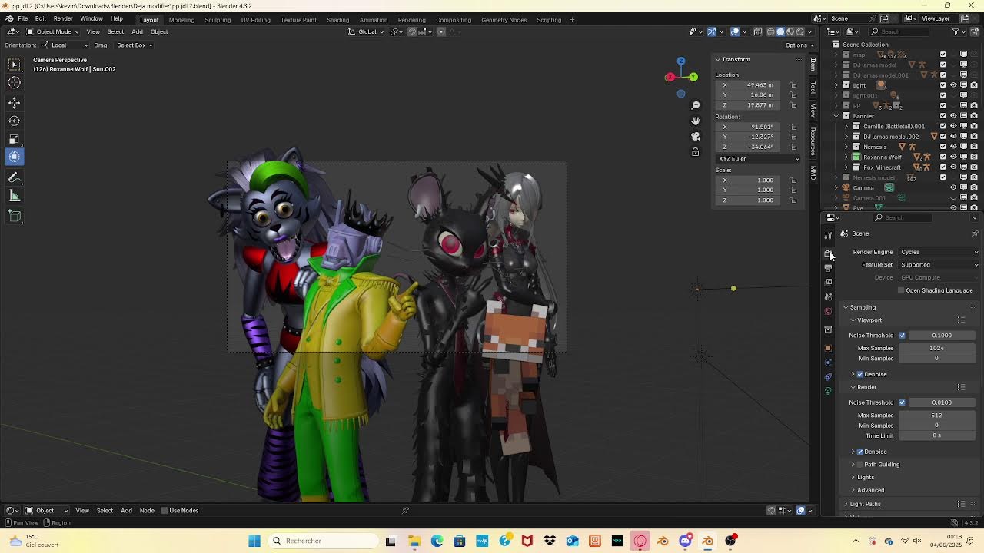Click the lock camera to view gizmo
The image size is (984, 553).
tap(696, 152)
